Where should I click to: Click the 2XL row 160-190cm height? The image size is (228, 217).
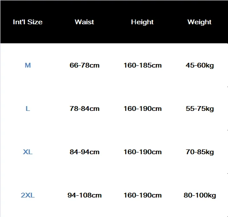[142, 195]
